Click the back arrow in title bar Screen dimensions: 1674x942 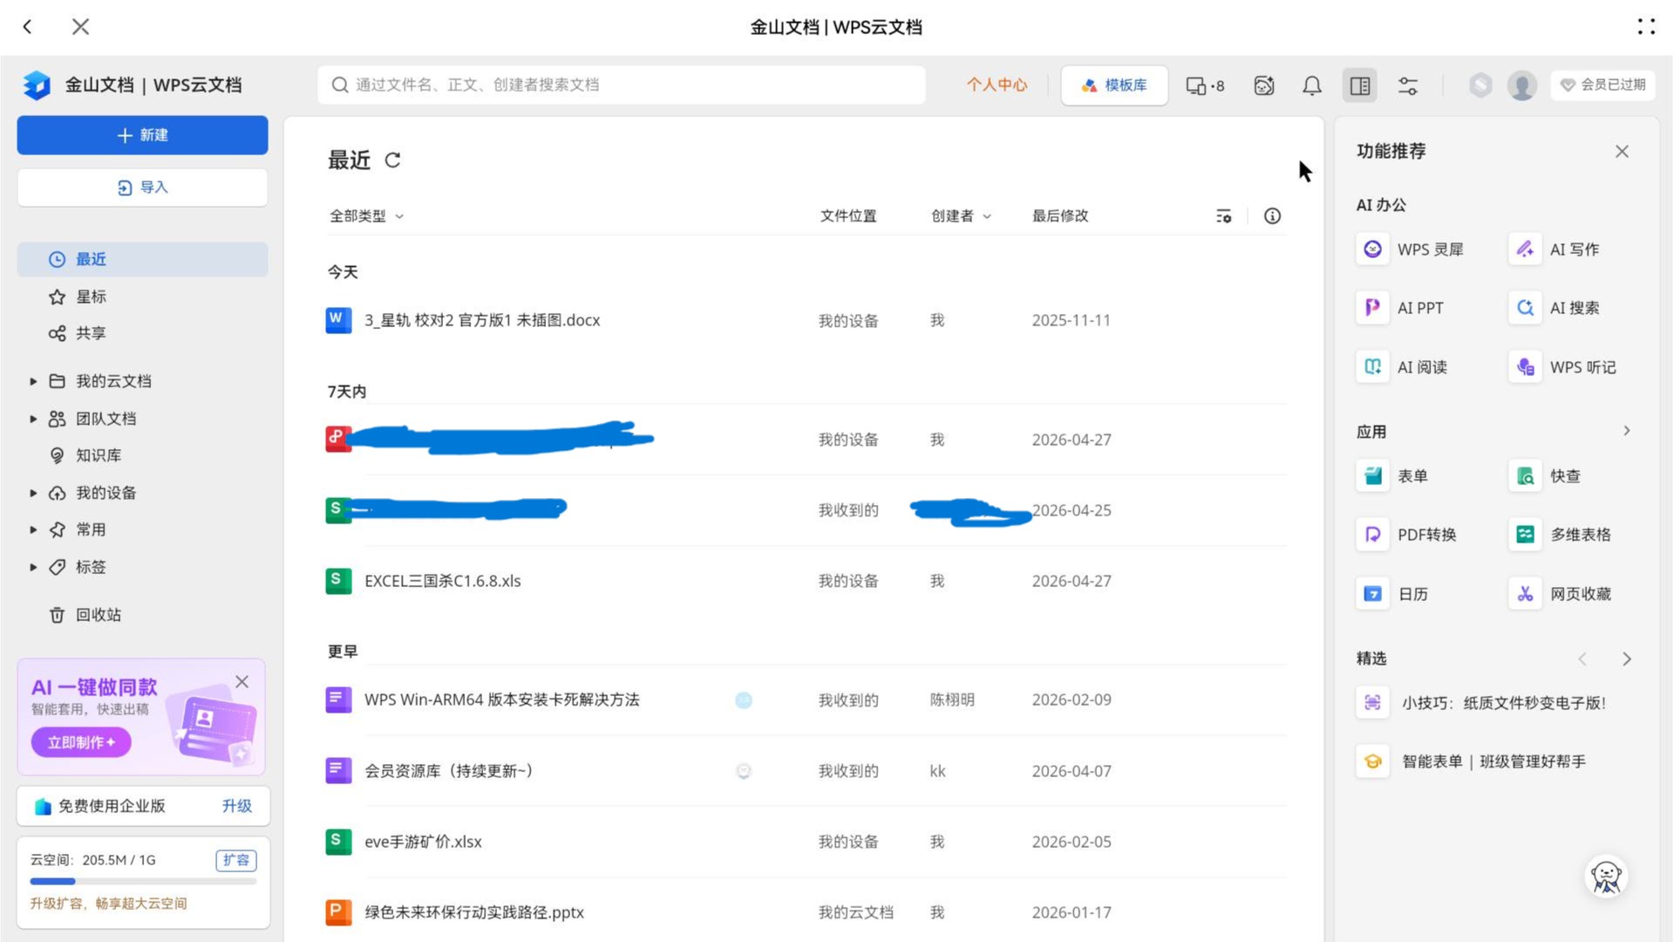pos(28,27)
